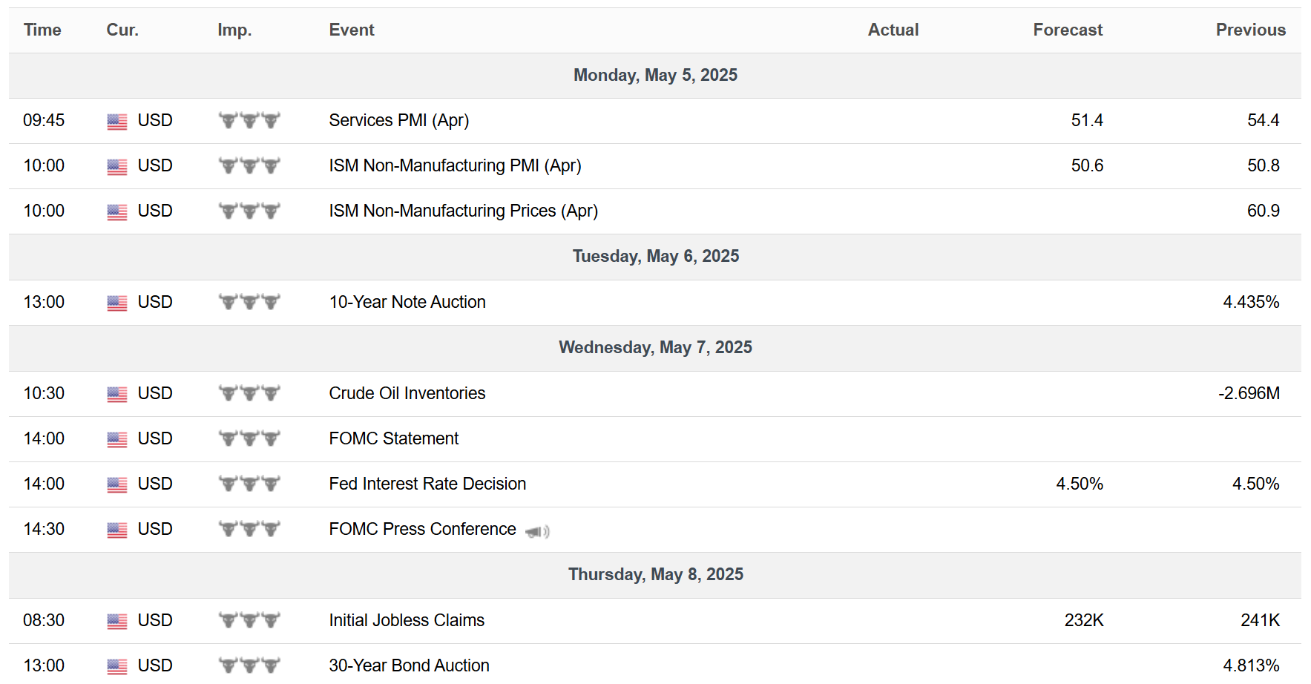Click the 14:30 time cell

[x=44, y=529]
